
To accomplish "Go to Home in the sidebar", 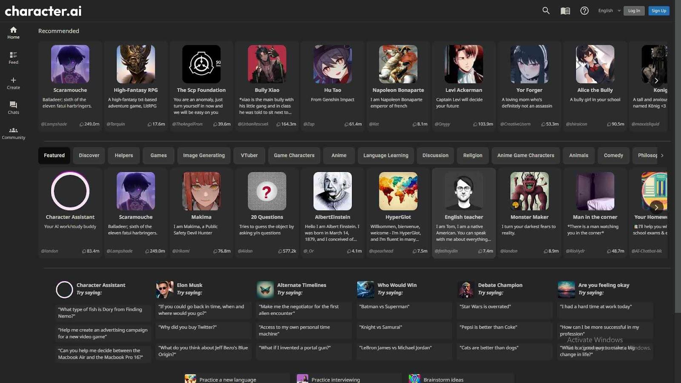I will 13,33.
